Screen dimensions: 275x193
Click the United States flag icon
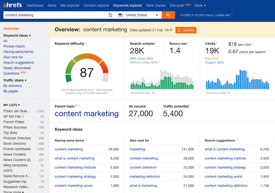click(121, 15)
